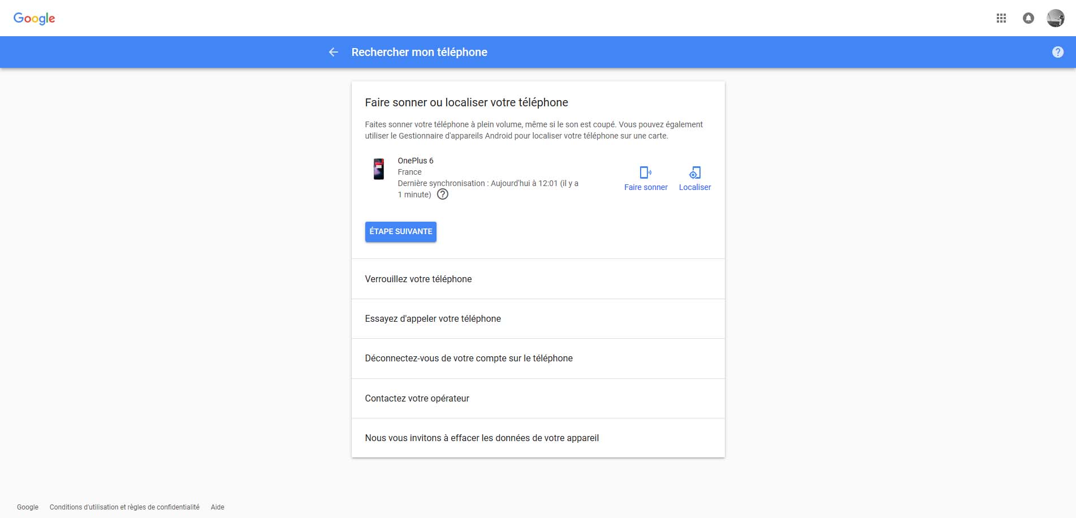Click Faire sonner ou localiser heading
The height and width of the screenshot is (518, 1076).
[466, 102]
